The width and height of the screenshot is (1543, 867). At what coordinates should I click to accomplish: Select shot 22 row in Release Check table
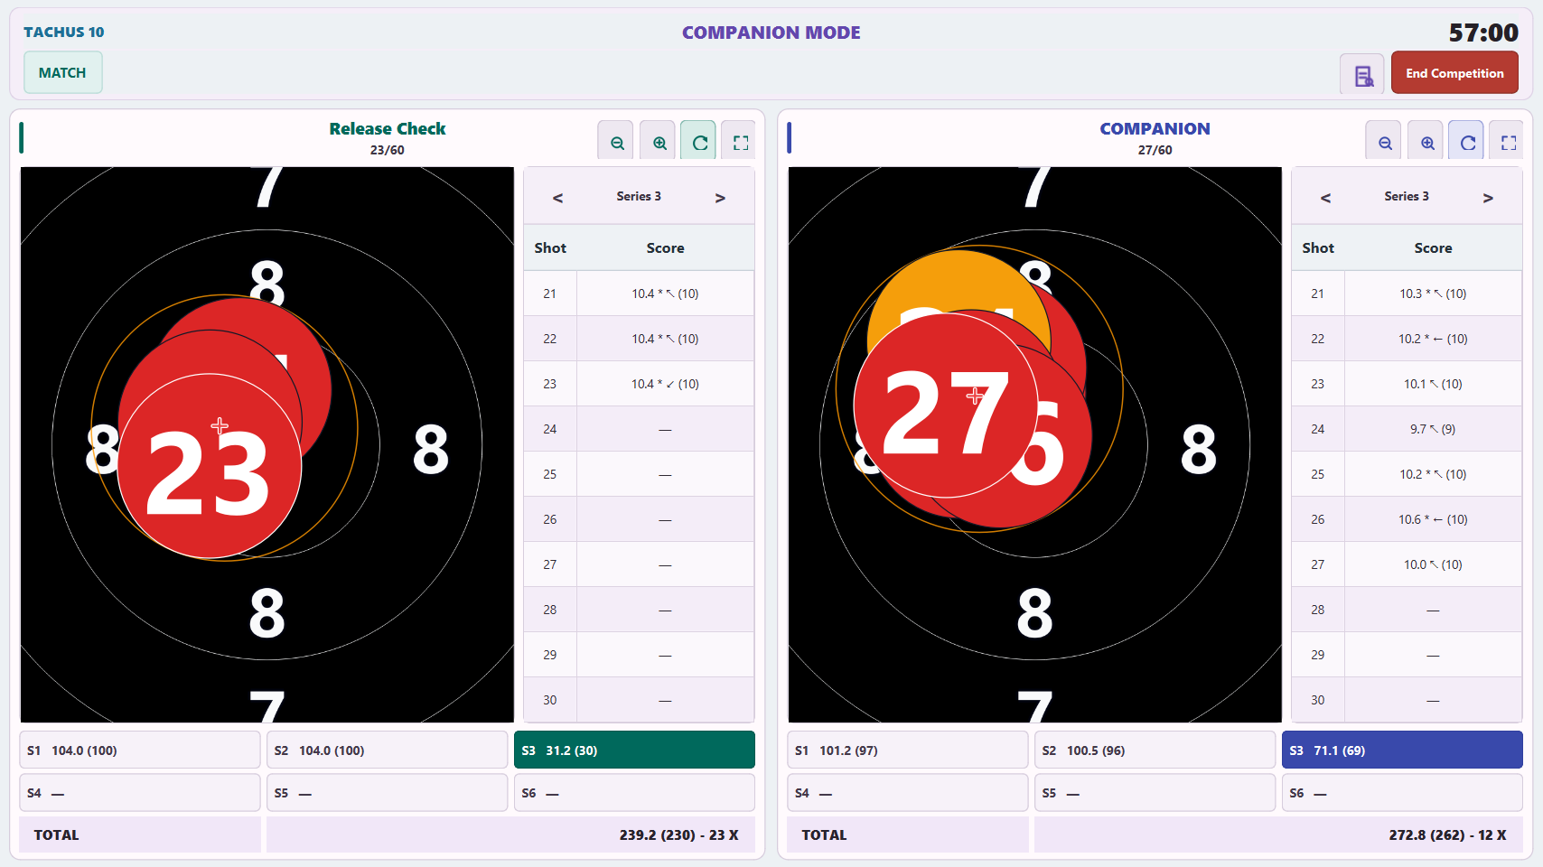[x=639, y=339]
